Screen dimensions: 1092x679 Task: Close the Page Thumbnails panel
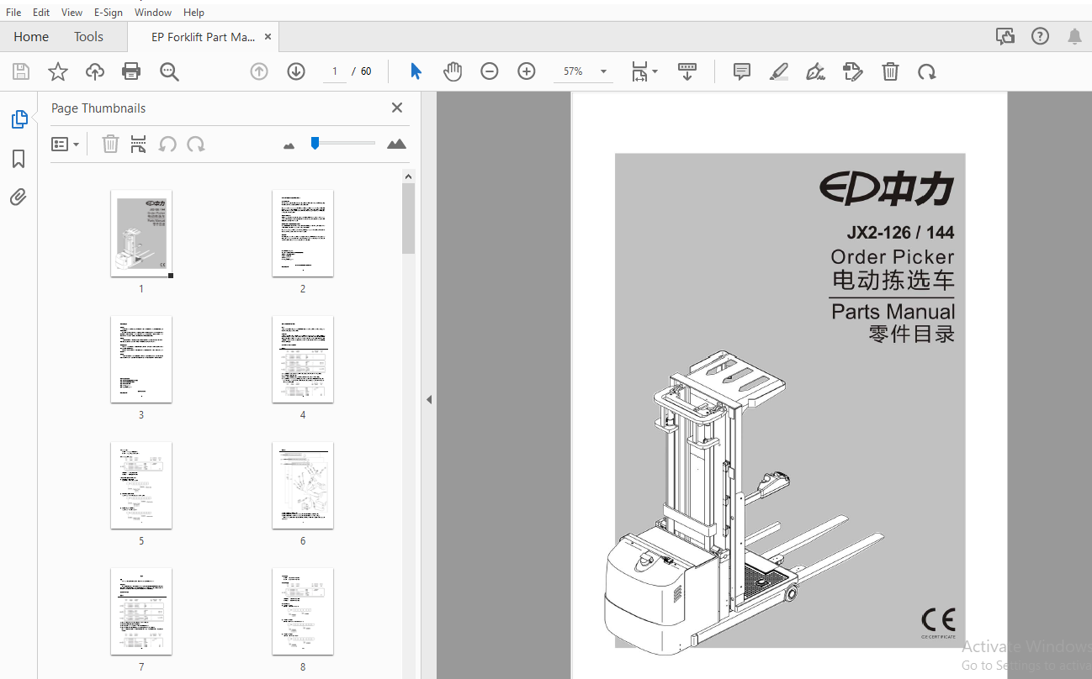[397, 108]
